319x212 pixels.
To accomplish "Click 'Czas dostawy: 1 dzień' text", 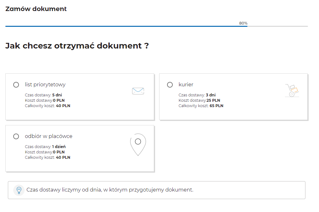I will pyautogui.click(x=45, y=146).
